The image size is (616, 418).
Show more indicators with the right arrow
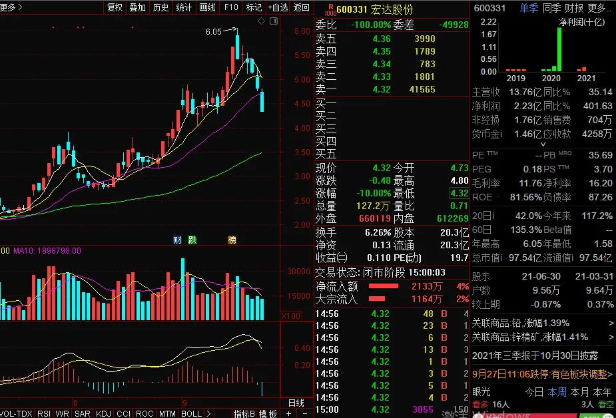[x=208, y=414]
